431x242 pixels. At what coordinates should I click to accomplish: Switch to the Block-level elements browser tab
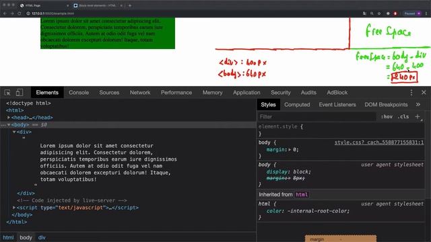point(98,5)
